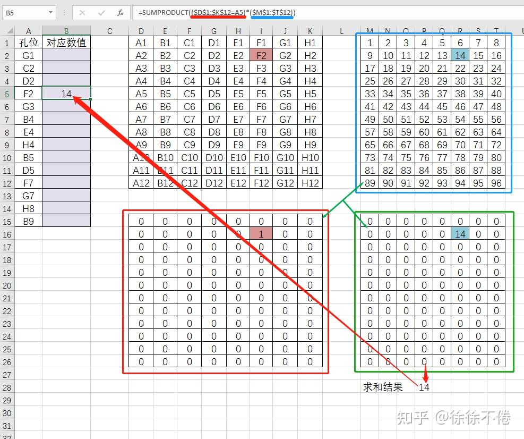This screenshot has height=439, width=524.
Task: Select highlighted 1 in zero matrix
Action: point(261,234)
